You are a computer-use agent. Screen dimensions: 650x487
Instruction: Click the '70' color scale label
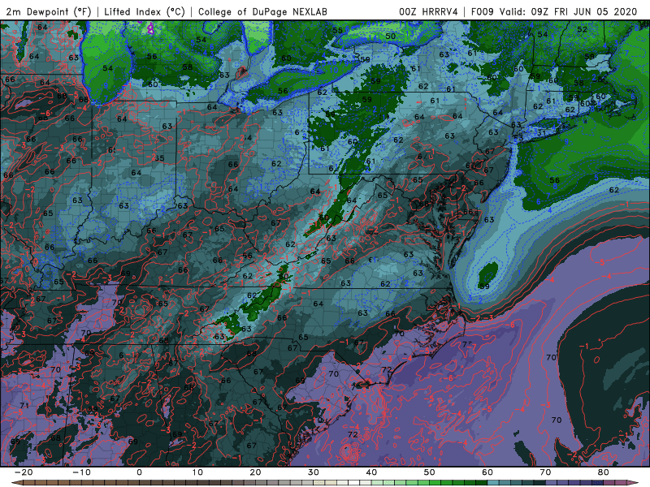(x=545, y=472)
